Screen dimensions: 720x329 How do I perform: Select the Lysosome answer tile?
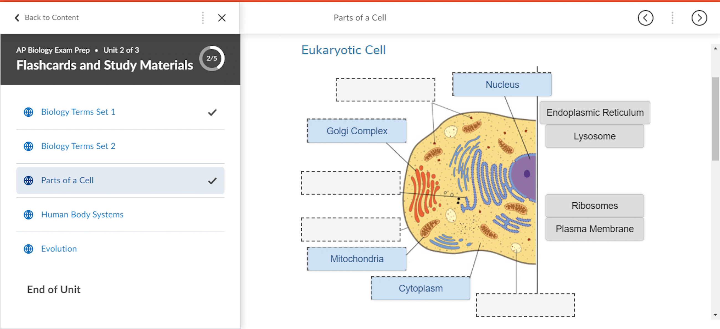(x=594, y=136)
